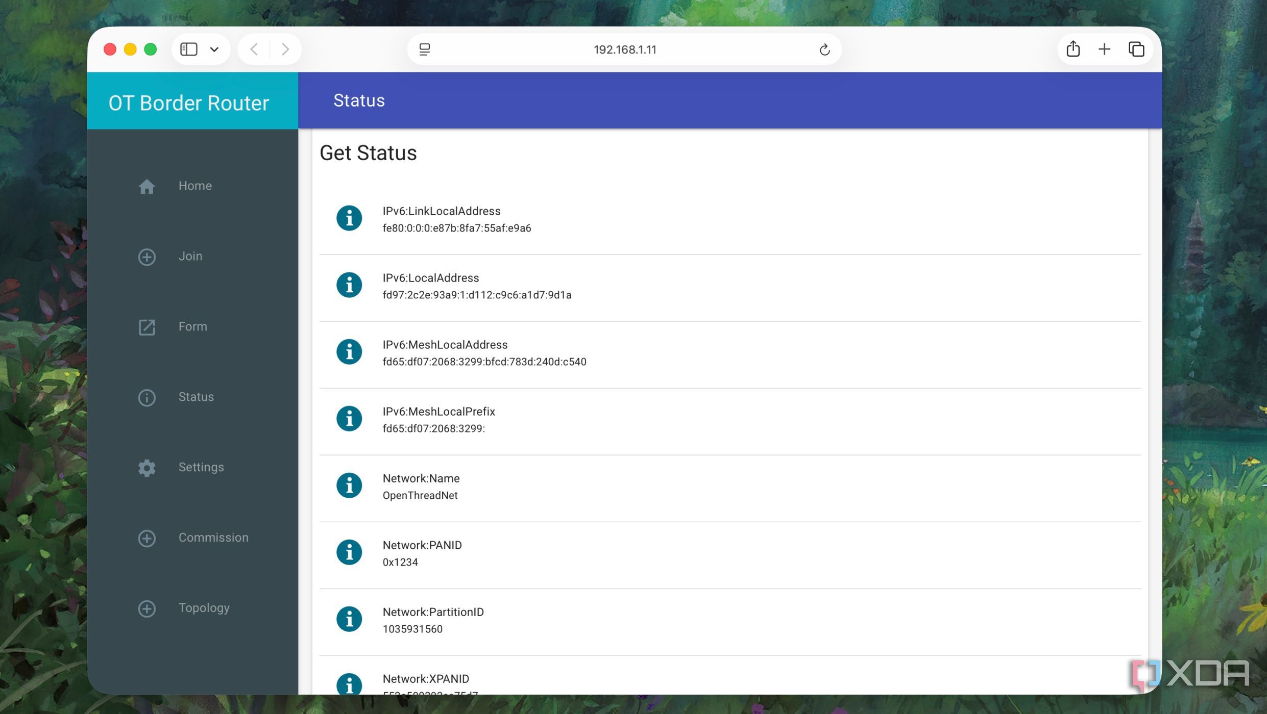Screen dimensions: 1267x714
Task: Click the Commission plus-circle icon
Action: coord(147,538)
